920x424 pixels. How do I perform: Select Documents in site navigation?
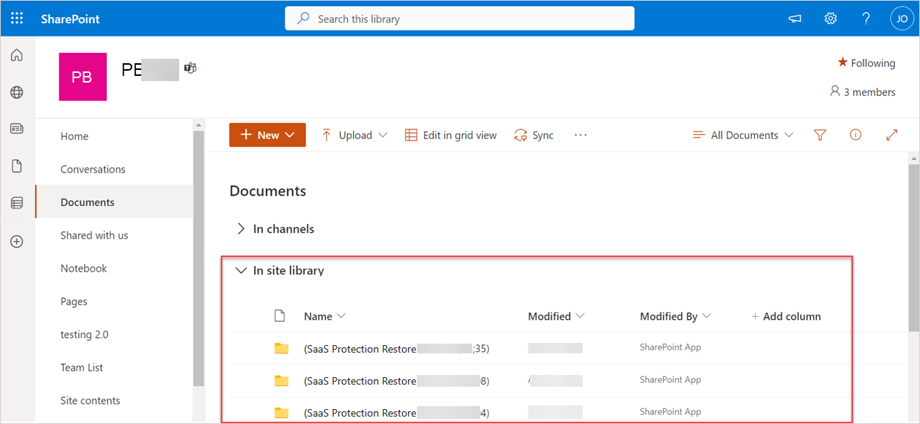click(114, 202)
